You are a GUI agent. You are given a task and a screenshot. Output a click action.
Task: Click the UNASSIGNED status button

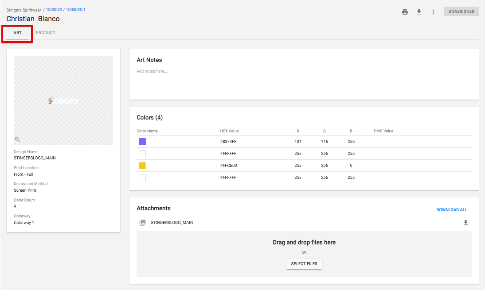461,12
